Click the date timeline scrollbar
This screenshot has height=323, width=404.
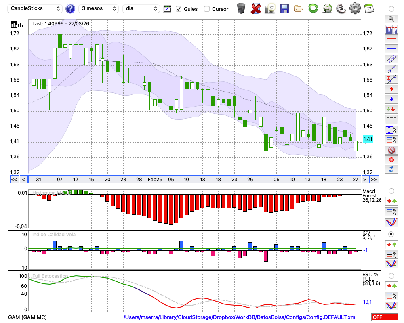[194, 180]
